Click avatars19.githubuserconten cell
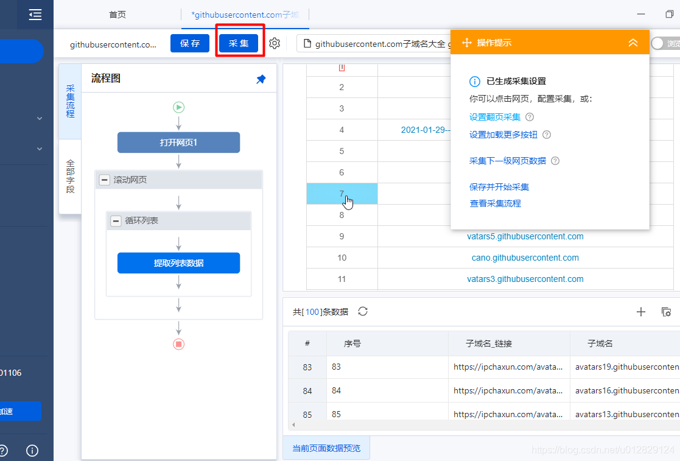Viewport: 680px width, 461px height. click(x=625, y=367)
